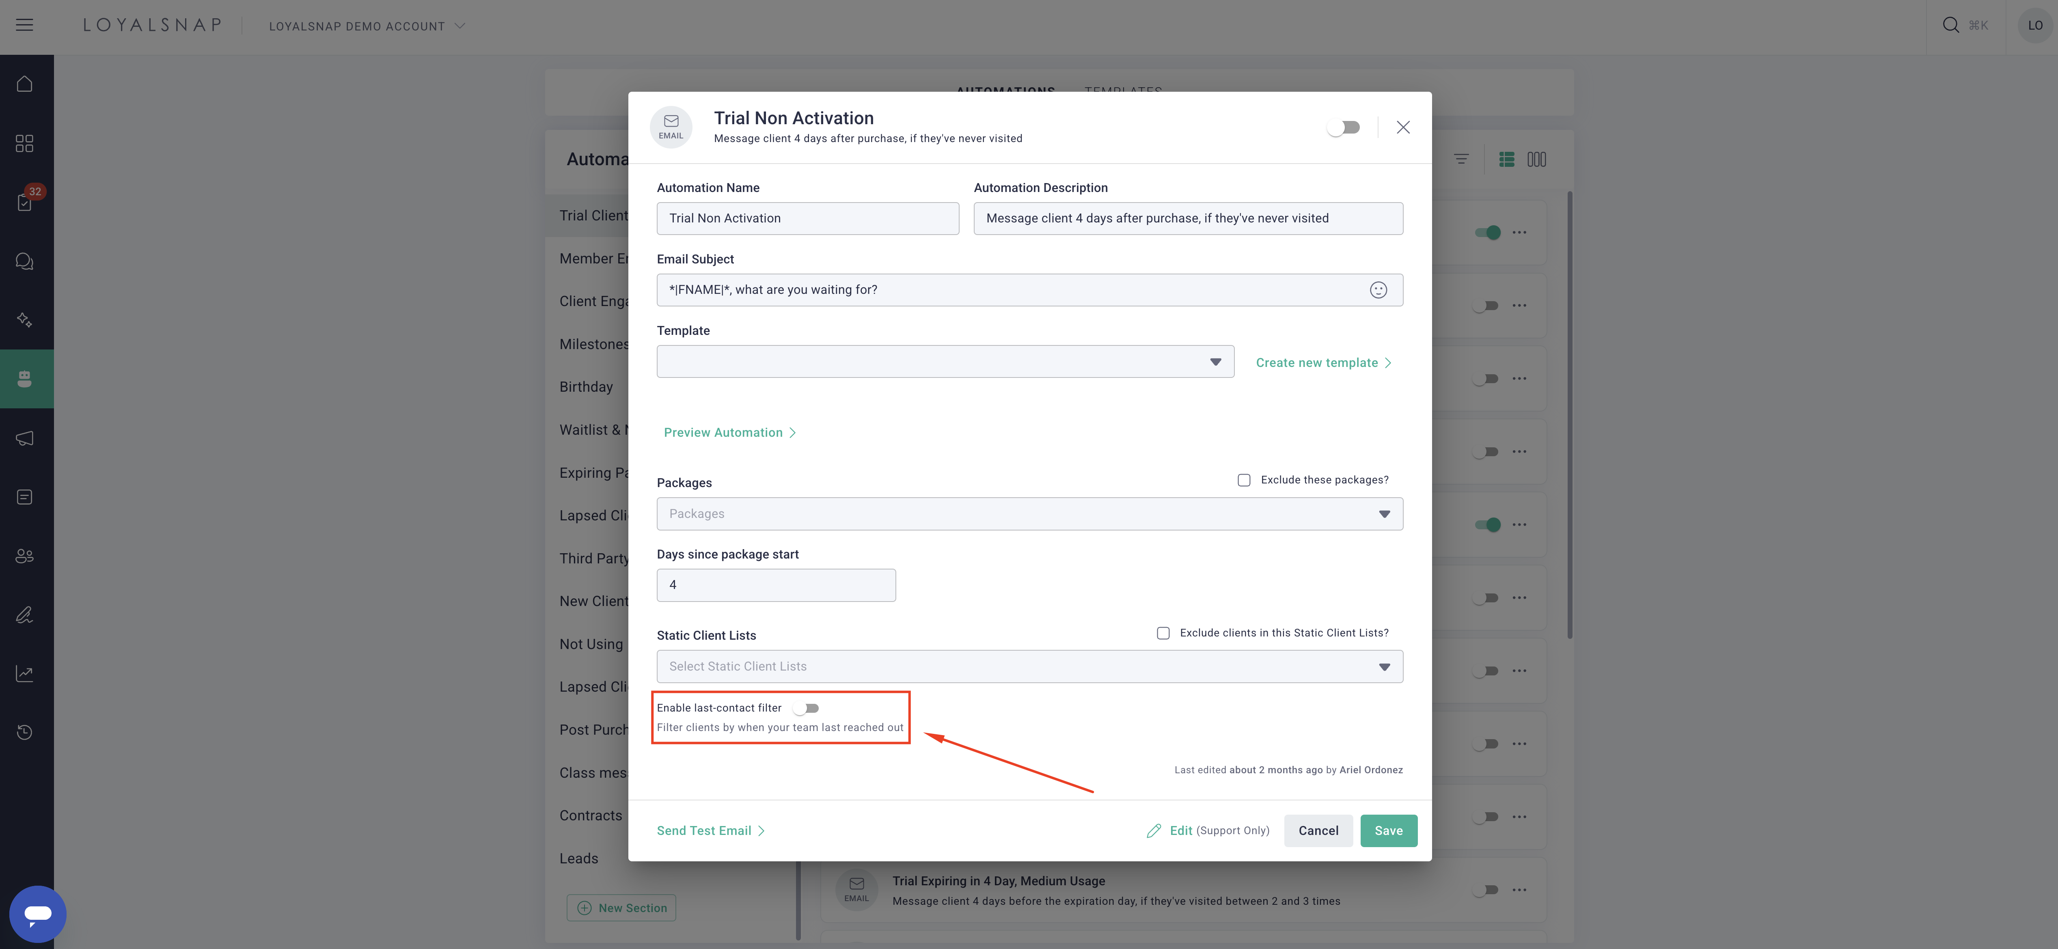This screenshot has height=949, width=2058.
Task: Open the hamburger navigation menu
Action: (25, 25)
